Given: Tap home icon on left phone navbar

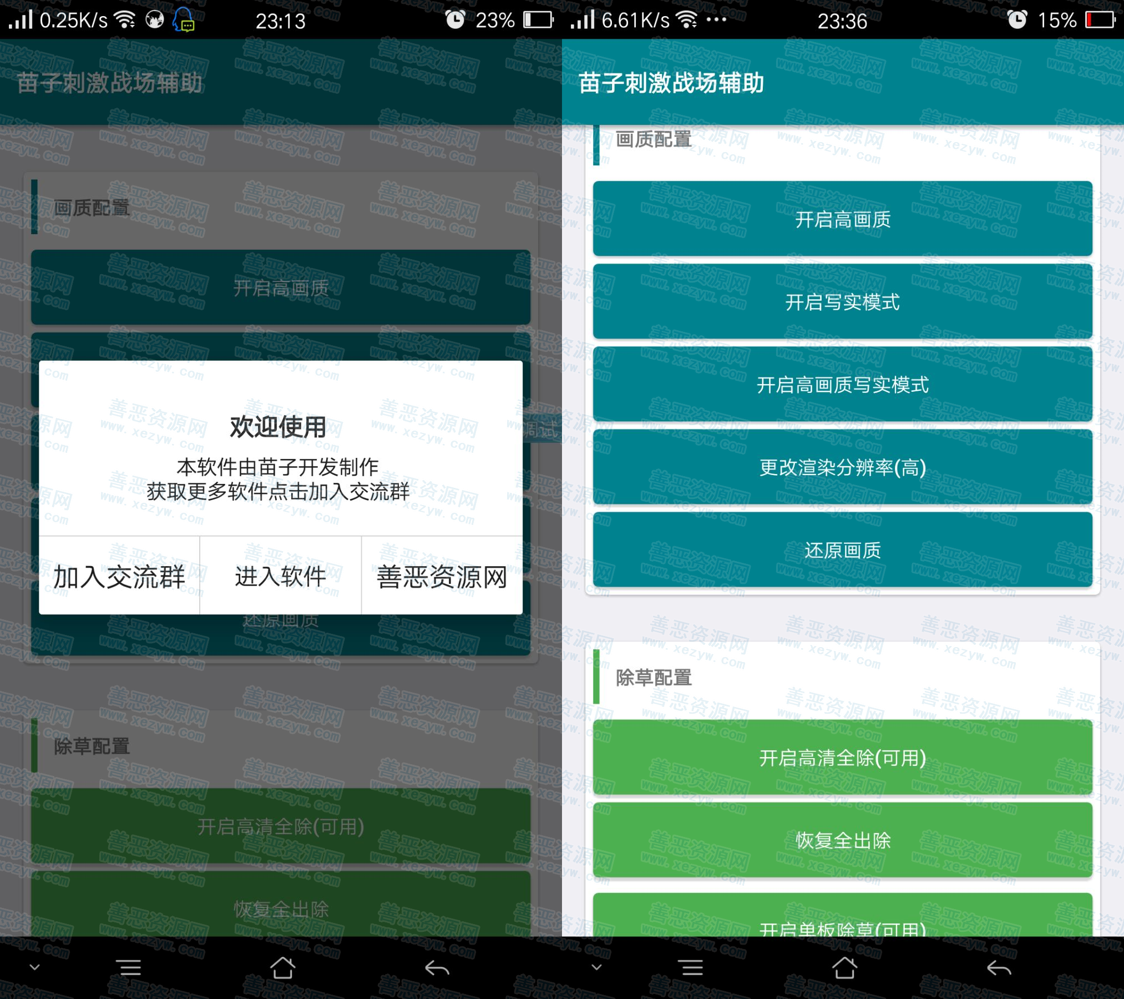Looking at the screenshot, I should click(282, 968).
